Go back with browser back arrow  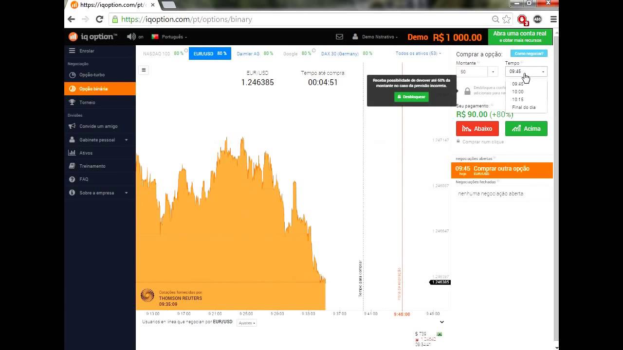72,19
